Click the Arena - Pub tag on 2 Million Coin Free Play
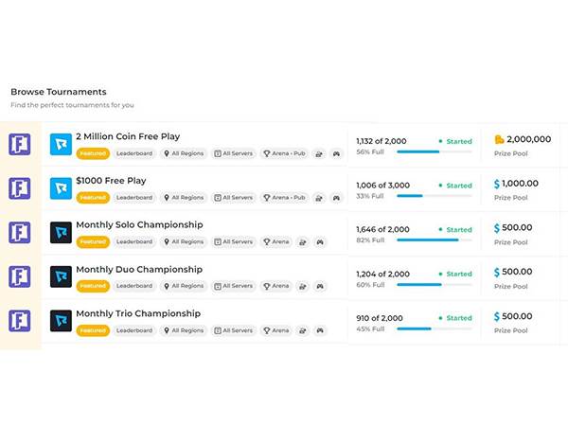 [x=284, y=153]
